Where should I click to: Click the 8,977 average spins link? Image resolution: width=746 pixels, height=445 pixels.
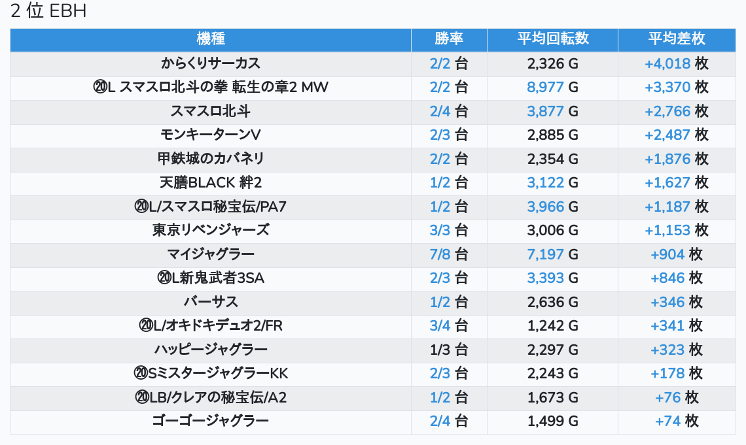coord(545,88)
